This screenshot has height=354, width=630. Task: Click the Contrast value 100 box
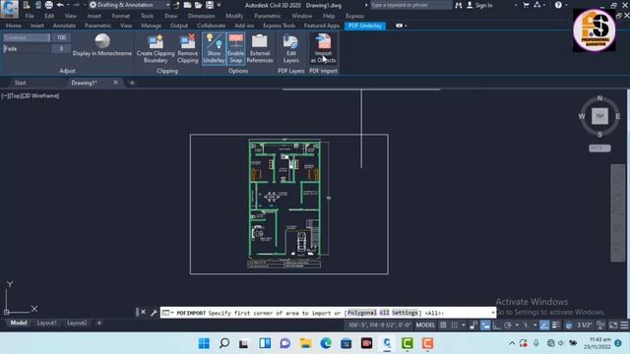tap(61, 37)
